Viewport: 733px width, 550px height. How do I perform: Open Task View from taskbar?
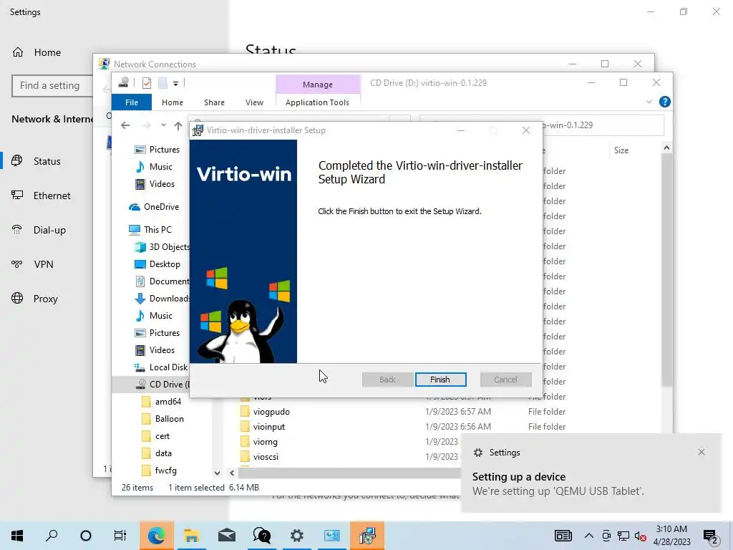coord(120,536)
